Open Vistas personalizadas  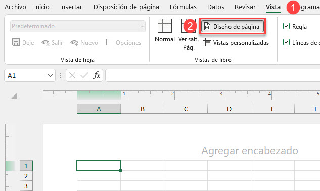236,43
